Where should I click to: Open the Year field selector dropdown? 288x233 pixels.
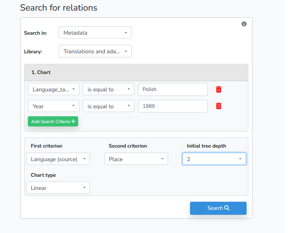[54, 106]
